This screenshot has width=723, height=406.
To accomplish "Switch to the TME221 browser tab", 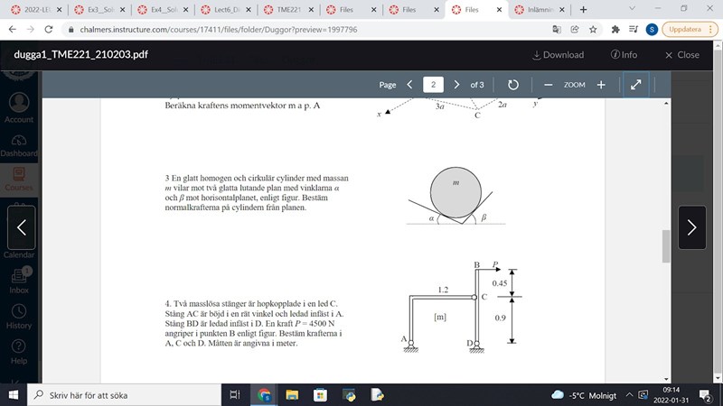I will (x=287, y=9).
